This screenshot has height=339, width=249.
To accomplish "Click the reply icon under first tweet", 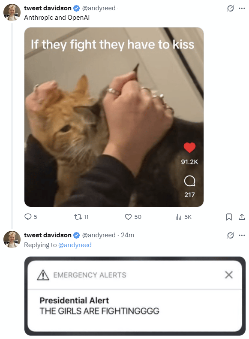I will point(28,217).
